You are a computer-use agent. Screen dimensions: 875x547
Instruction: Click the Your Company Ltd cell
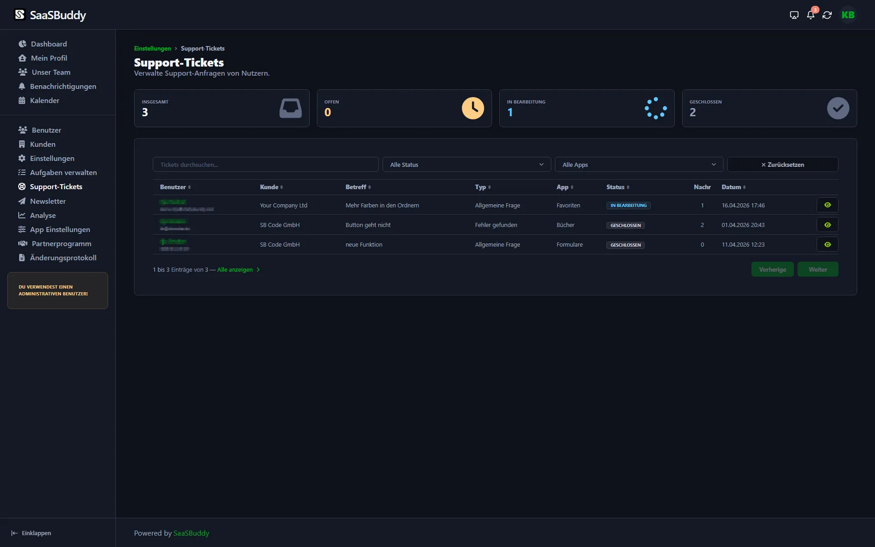click(284, 205)
